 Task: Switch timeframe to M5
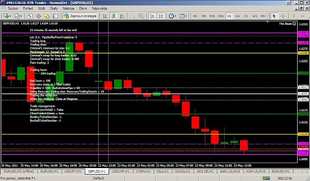pos(204,16)
